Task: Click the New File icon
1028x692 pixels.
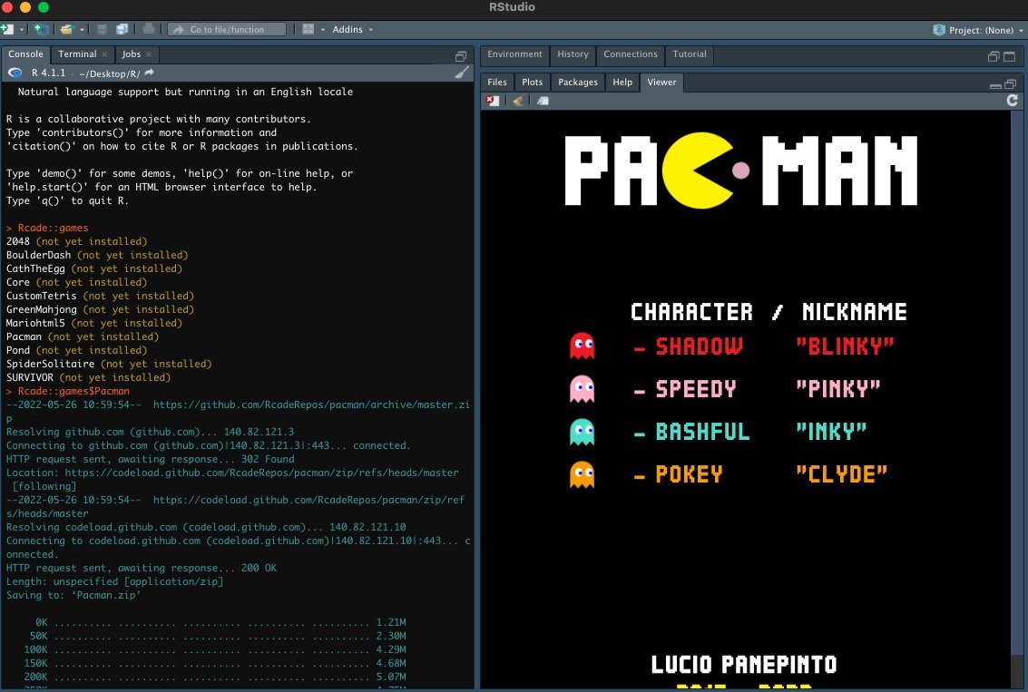Action: point(7,30)
